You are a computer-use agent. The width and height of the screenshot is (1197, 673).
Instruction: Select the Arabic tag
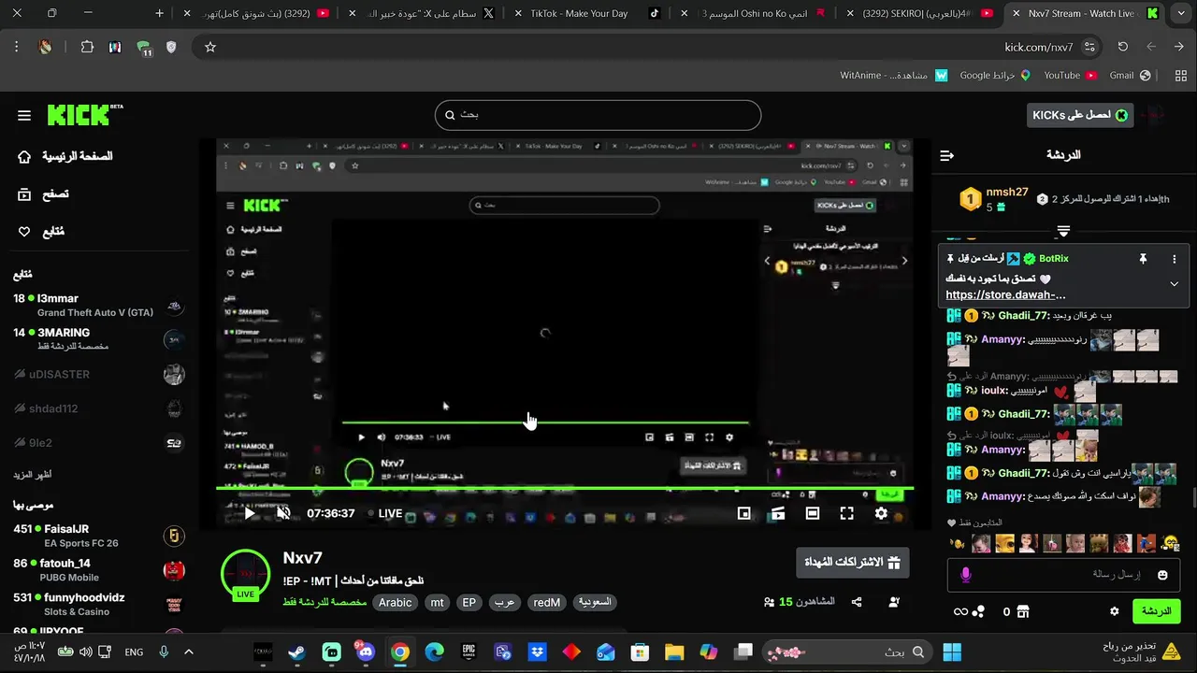395,603
